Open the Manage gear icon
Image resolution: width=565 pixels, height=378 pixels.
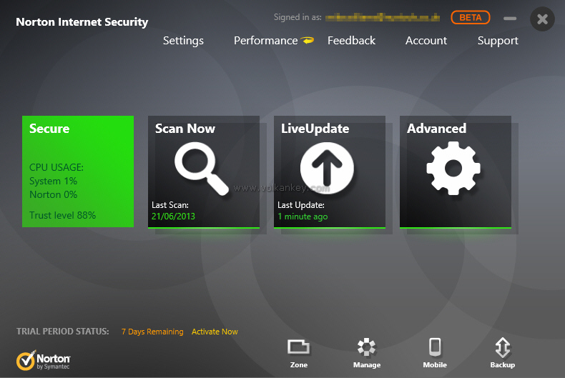(x=366, y=348)
